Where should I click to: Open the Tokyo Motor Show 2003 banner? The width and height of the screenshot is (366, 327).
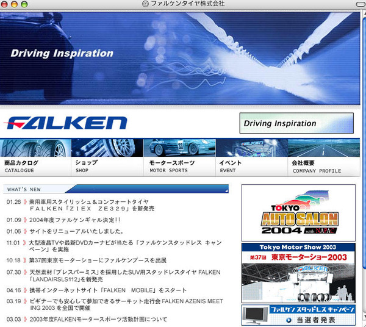[x=298, y=273]
